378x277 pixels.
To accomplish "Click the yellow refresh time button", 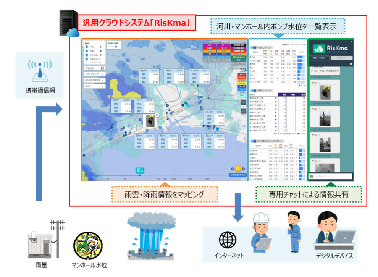I will pos(238,168).
